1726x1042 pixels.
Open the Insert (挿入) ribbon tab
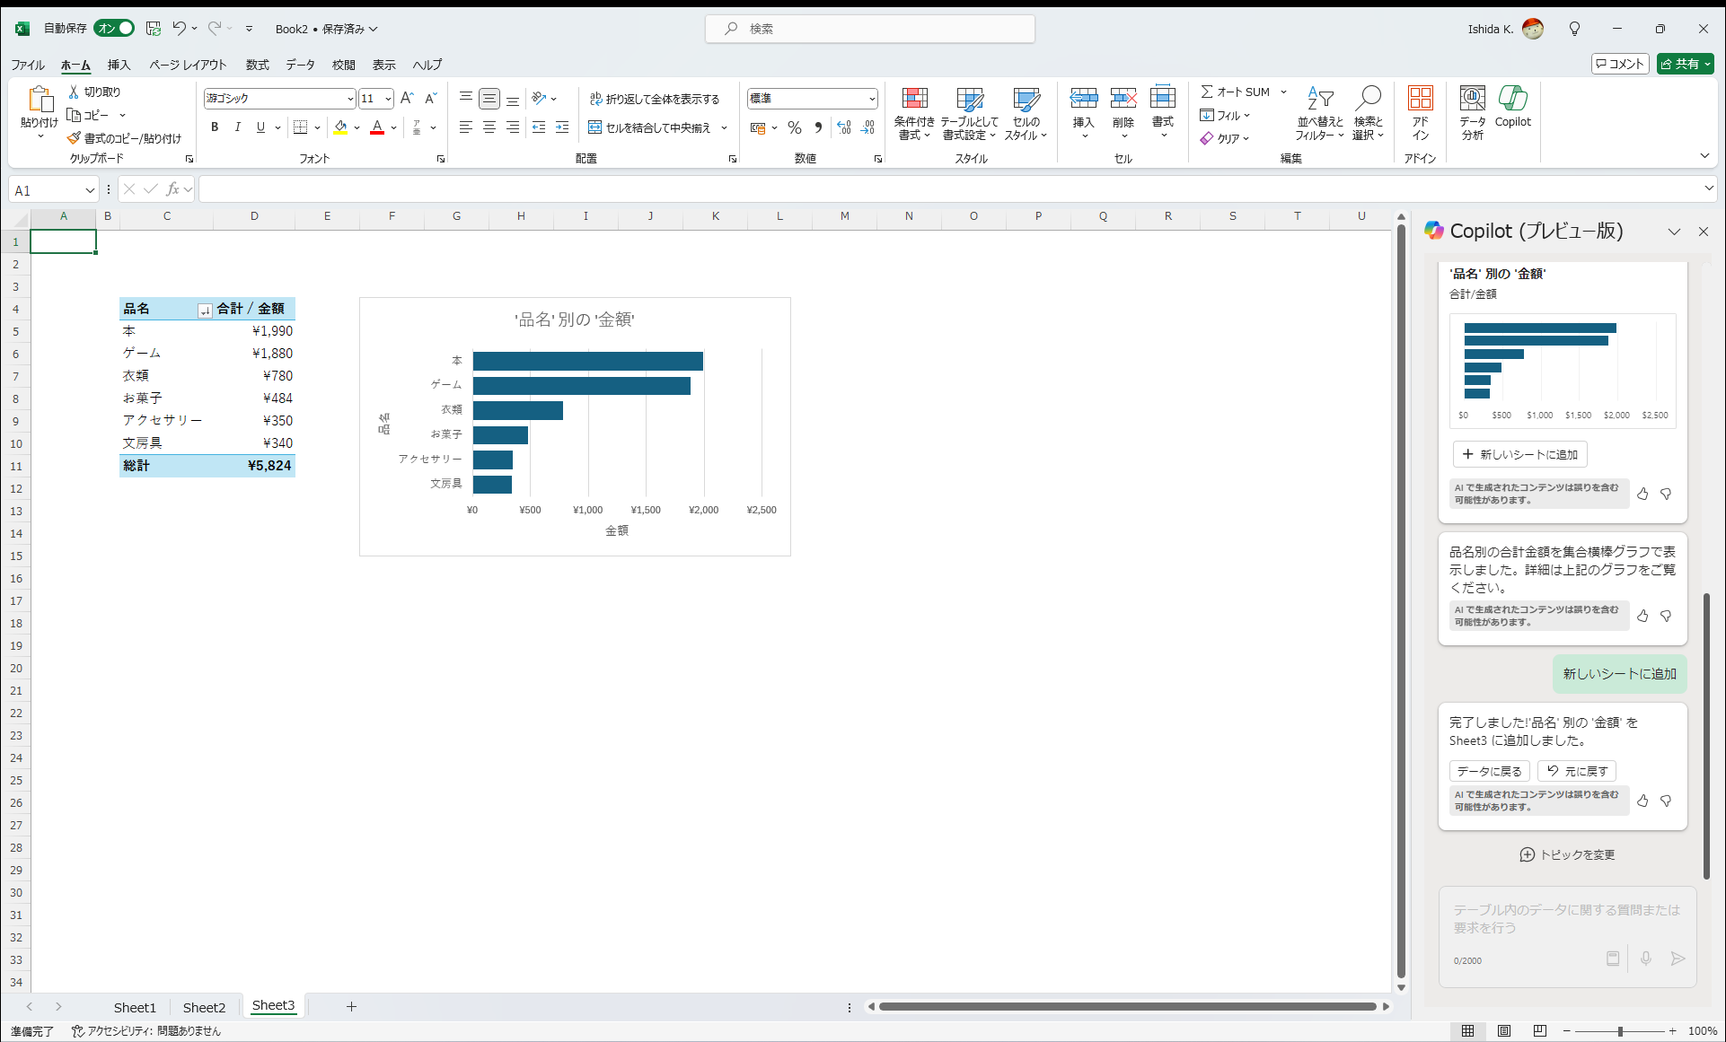[x=119, y=65]
